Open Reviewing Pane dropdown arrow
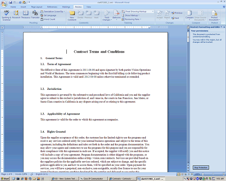 point(141,19)
